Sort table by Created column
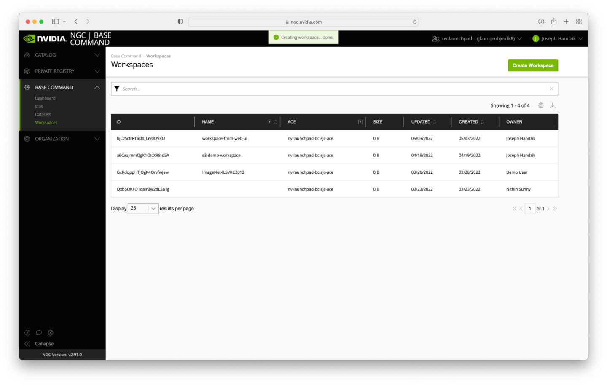The width and height of the screenshot is (607, 385). pyautogui.click(x=482, y=122)
